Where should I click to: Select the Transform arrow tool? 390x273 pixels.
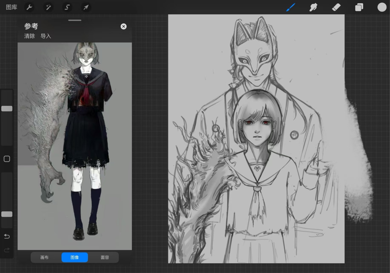86,7
